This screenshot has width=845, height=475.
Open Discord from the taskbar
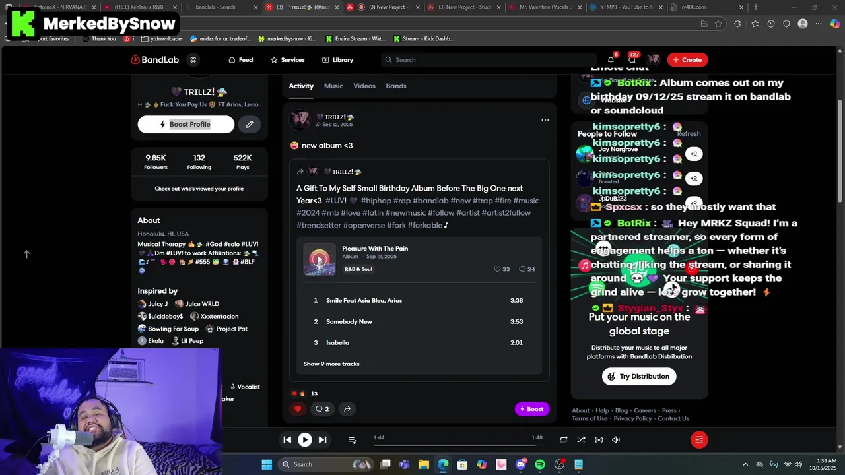521,464
